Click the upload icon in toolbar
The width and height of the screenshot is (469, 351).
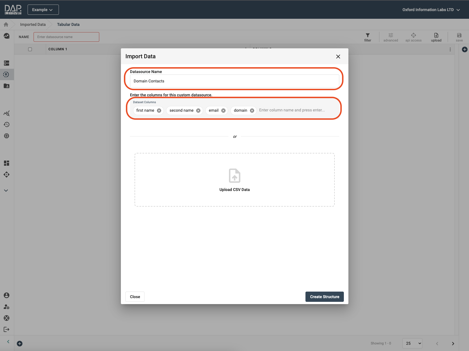tap(436, 36)
